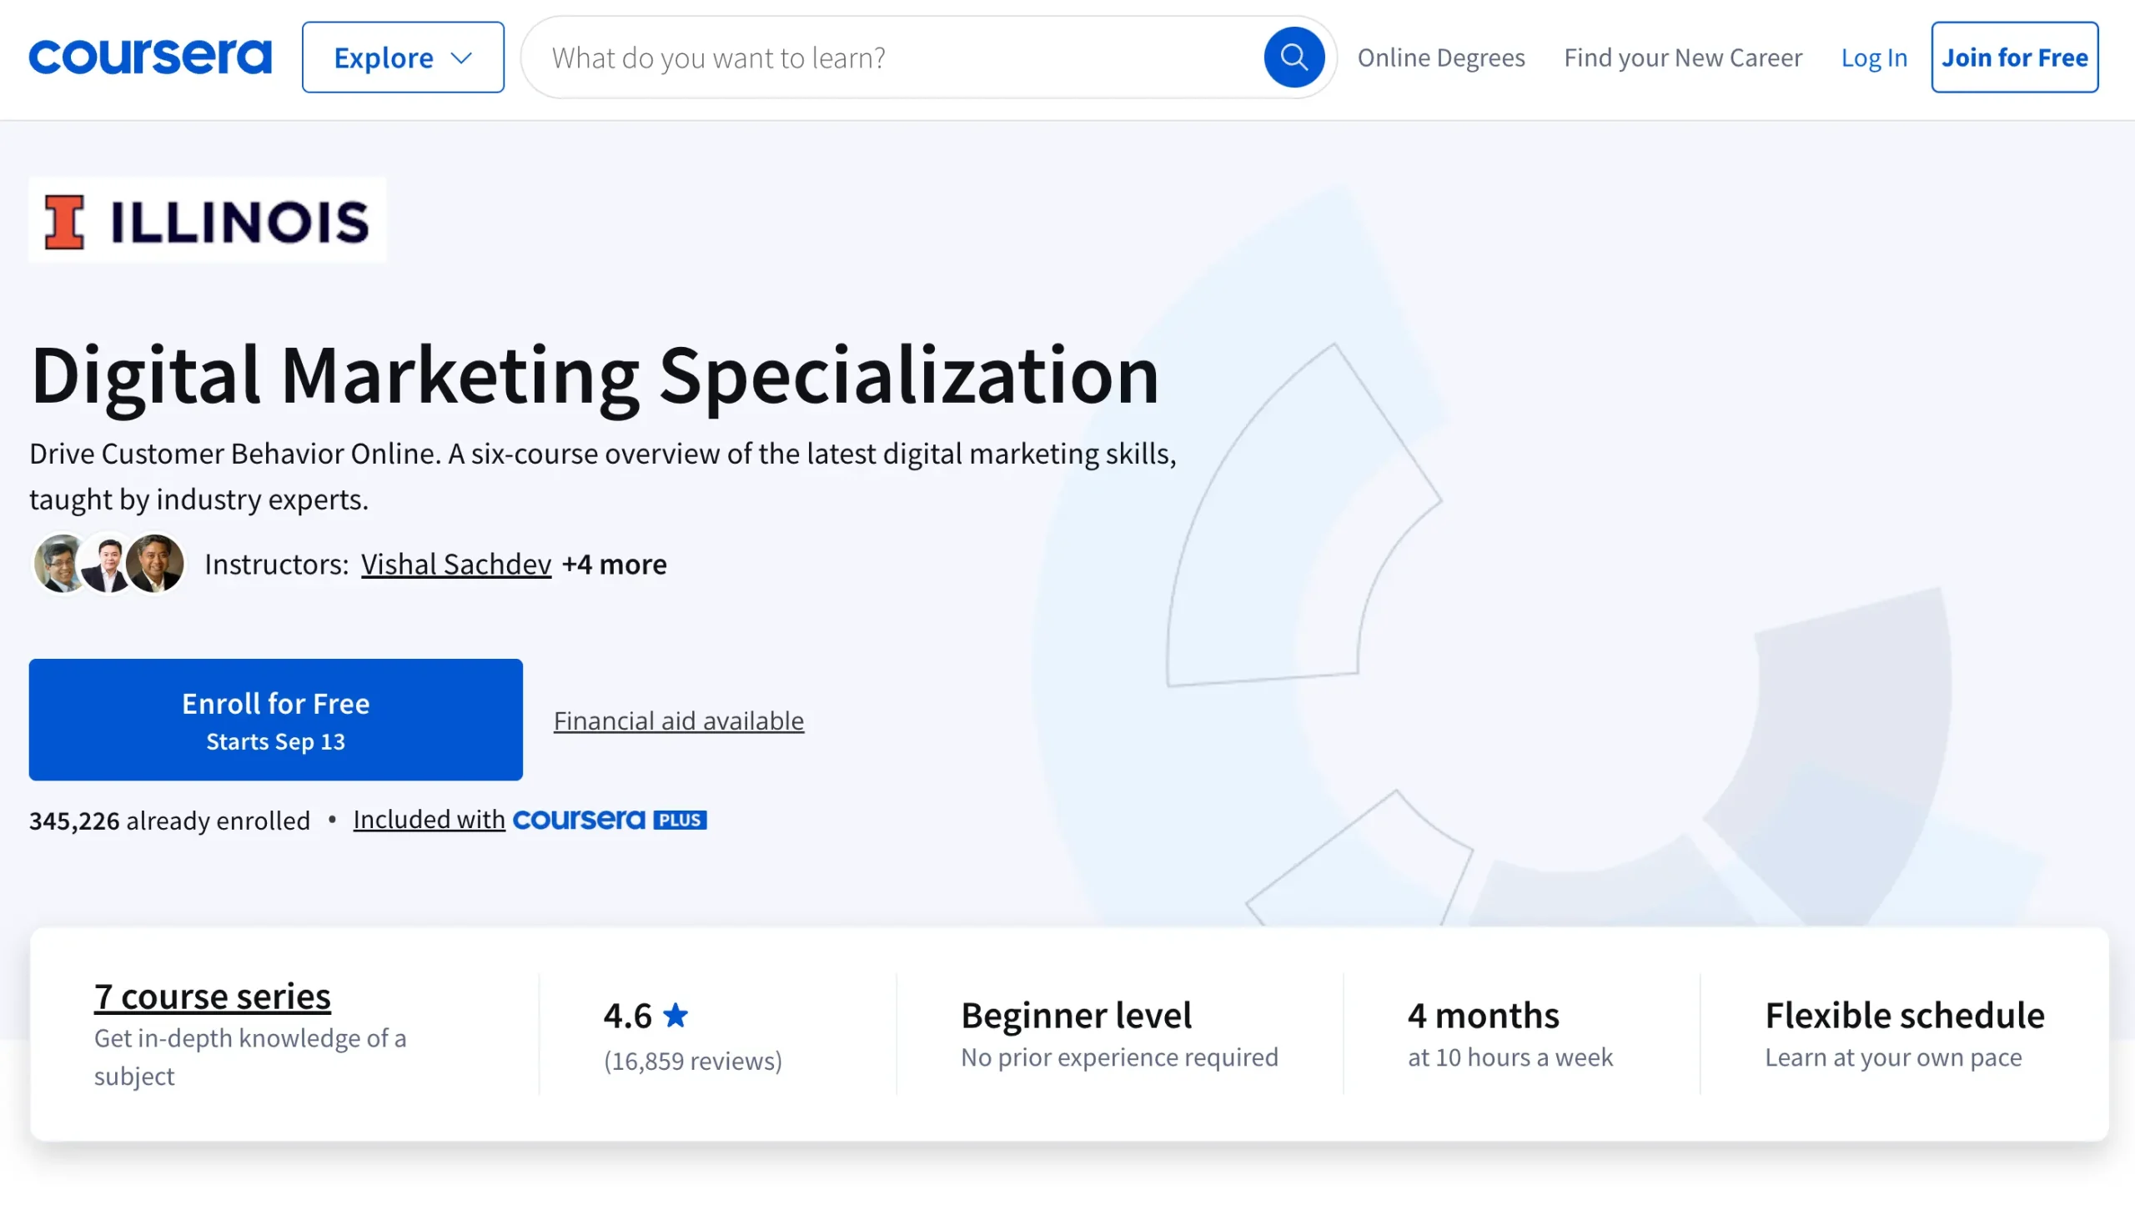Click the Illinois university logo

pyautogui.click(x=207, y=221)
